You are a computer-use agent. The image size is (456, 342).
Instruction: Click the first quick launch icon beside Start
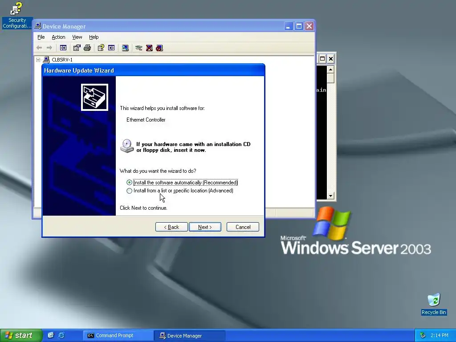tap(51, 335)
